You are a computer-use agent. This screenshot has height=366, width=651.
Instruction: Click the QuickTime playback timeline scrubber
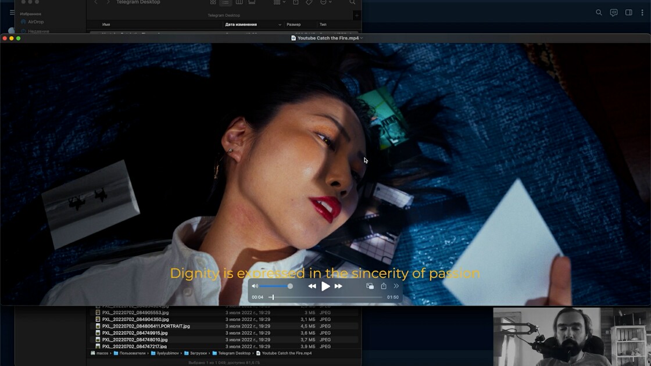pos(273,297)
